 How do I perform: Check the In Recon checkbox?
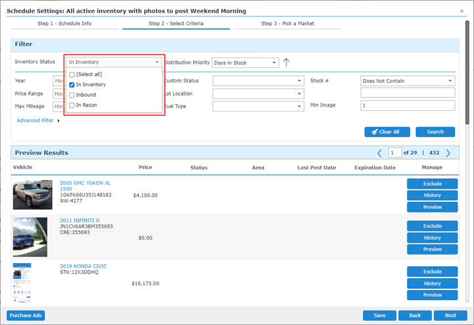72,105
